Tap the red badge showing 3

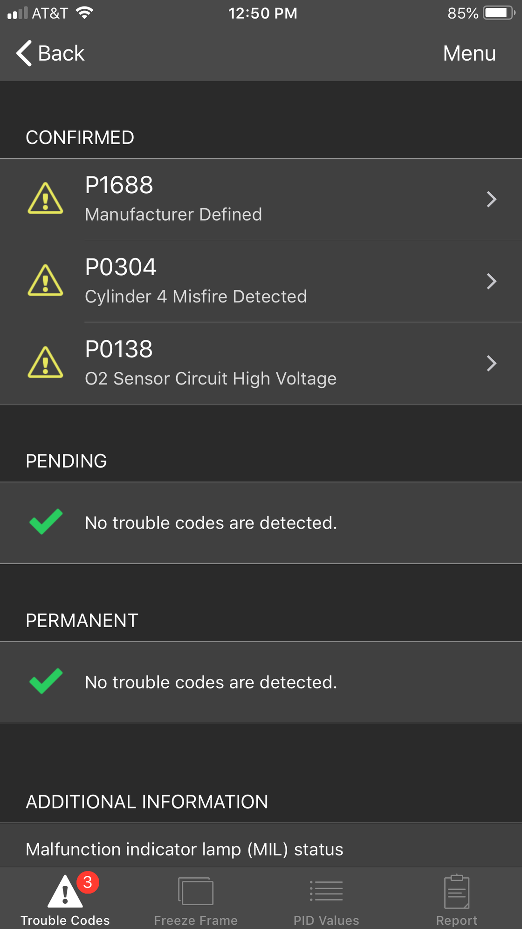tap(88, 882)
